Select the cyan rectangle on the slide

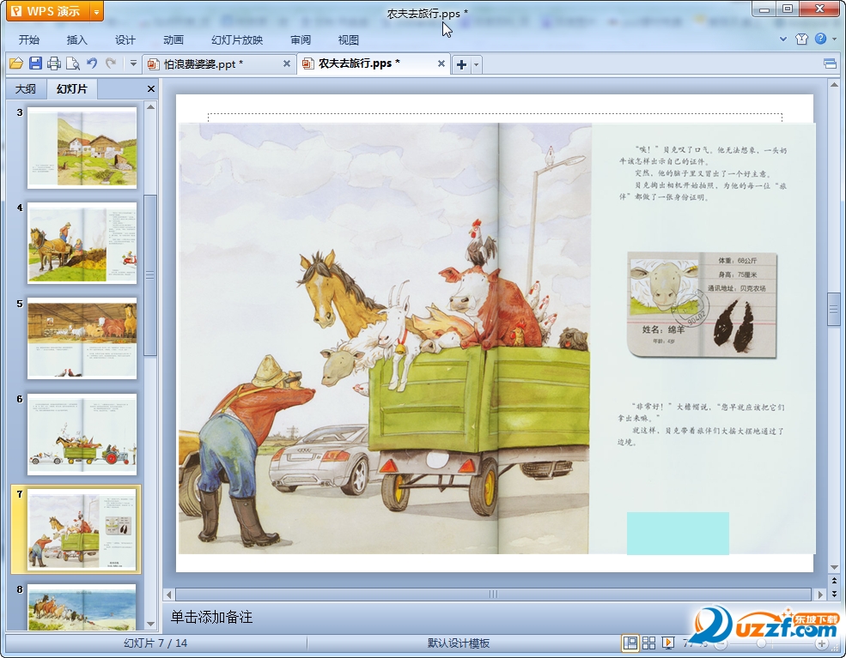(678, 534)
